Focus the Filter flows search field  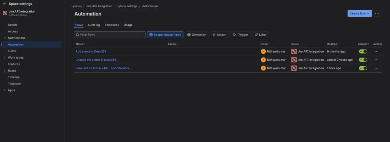(x=110, y=35)
